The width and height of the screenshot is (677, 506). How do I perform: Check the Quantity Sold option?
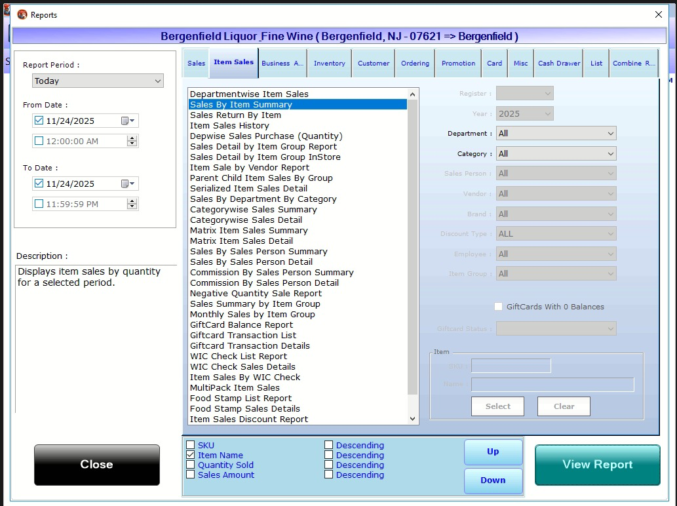click(x=191, y=465)
